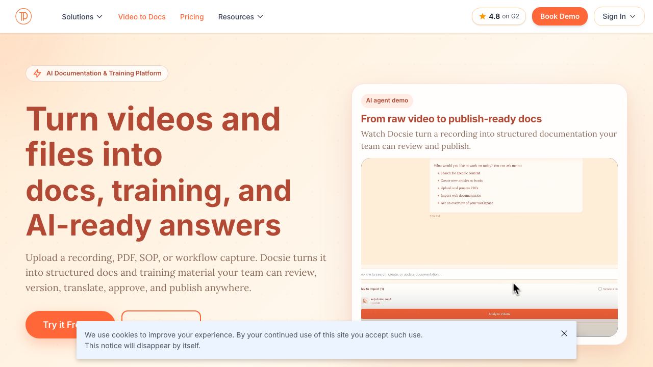Go to the Pricing page
The image size is (653, 367).
tap(192, 17)
